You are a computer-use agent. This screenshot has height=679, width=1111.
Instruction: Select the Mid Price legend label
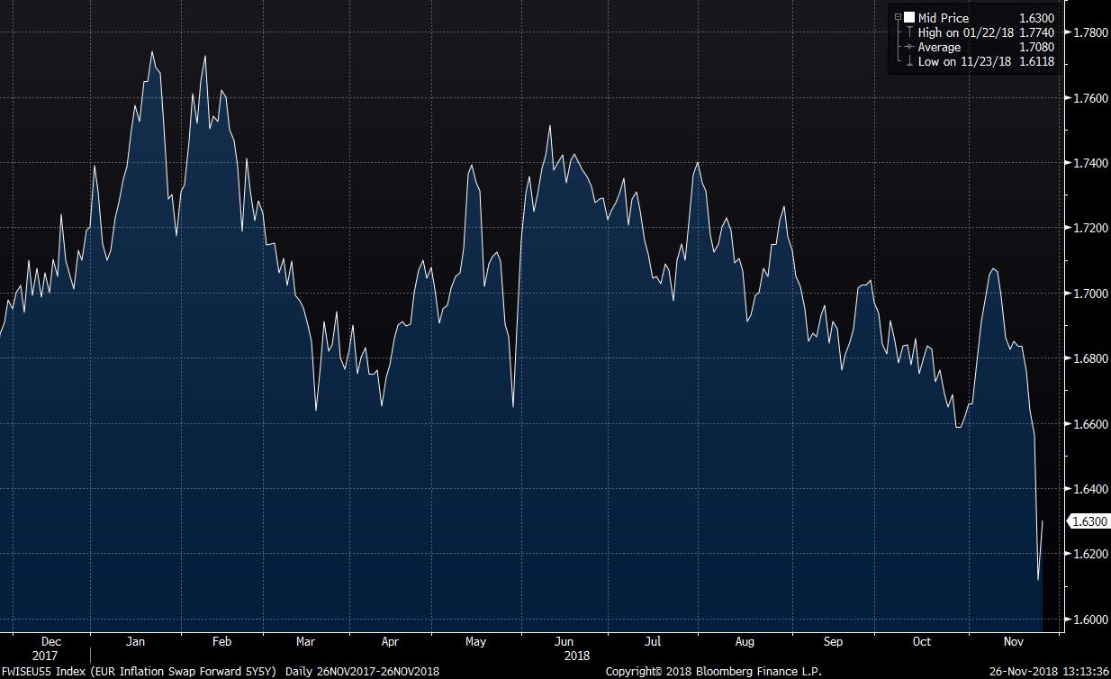tap(944, 18)
